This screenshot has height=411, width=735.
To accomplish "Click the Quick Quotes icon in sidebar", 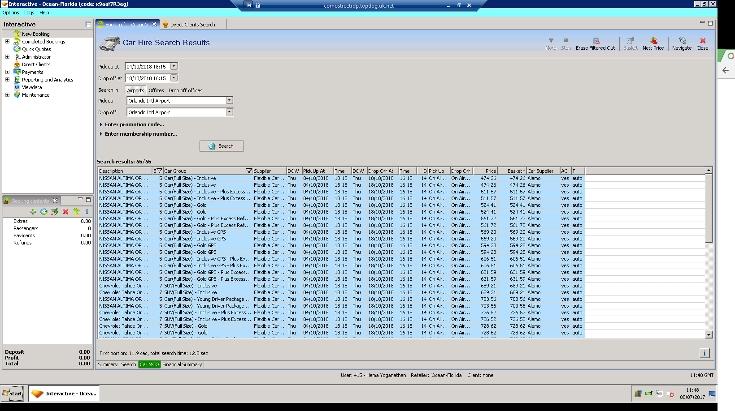I will [x=17, y=49].
